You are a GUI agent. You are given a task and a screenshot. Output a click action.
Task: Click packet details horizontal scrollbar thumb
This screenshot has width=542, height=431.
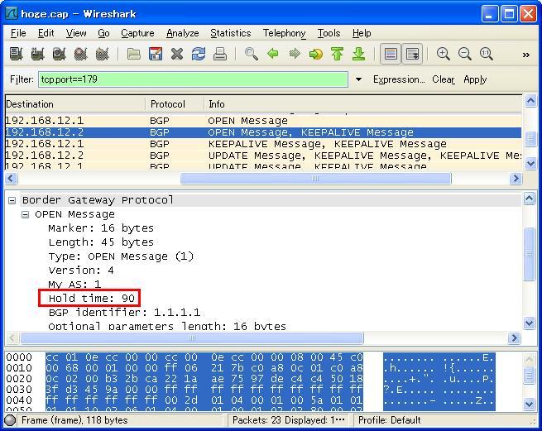[x=192, y=338]
